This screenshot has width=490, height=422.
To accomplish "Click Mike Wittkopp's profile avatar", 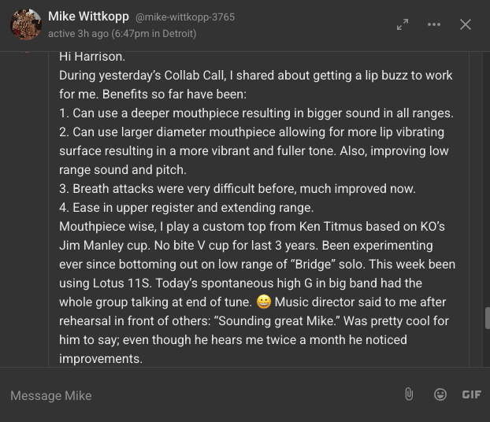I will point(25,25).
